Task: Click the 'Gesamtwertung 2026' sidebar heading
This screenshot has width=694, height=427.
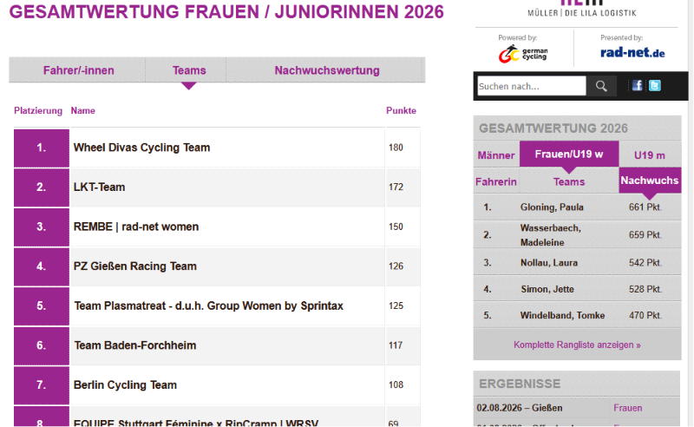Action: click(553, 128)
